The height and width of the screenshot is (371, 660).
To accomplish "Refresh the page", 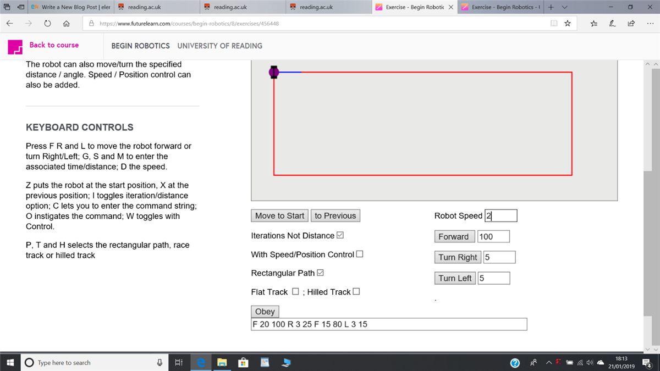I will coord(48,24).
